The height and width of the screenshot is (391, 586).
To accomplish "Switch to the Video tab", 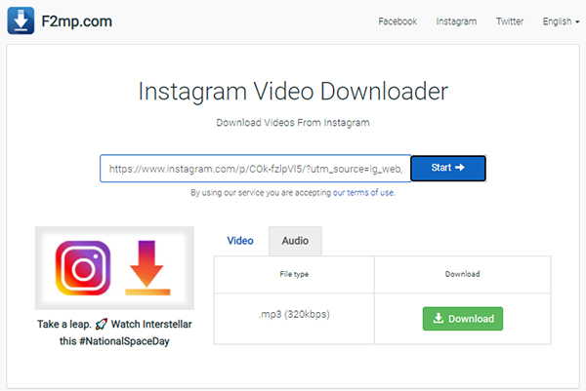I will tap(240, 241).
